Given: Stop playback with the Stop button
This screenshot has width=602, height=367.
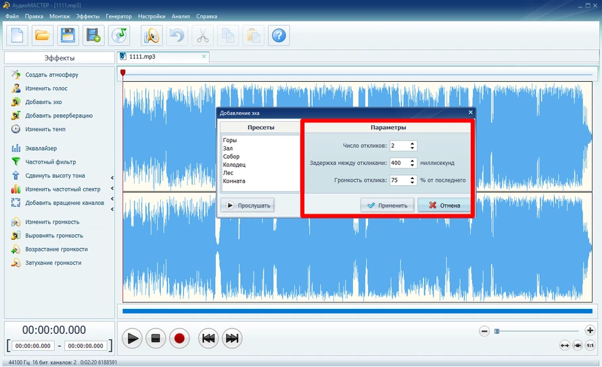Looking at the screenshot, I should 156,339.
